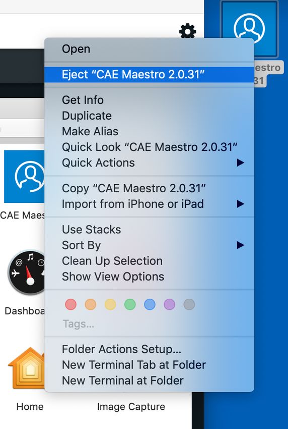Image resolution: width=288 pixels, height=429 pixels.
Task: Choose Duplicate from the context menu
Action: [x=149, y=116]
